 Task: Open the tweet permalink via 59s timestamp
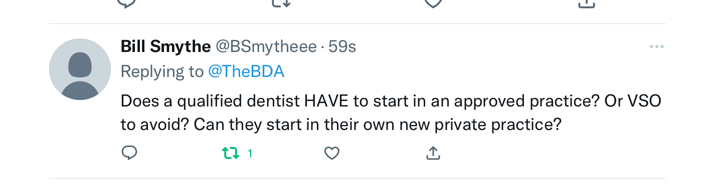(342, 47)
